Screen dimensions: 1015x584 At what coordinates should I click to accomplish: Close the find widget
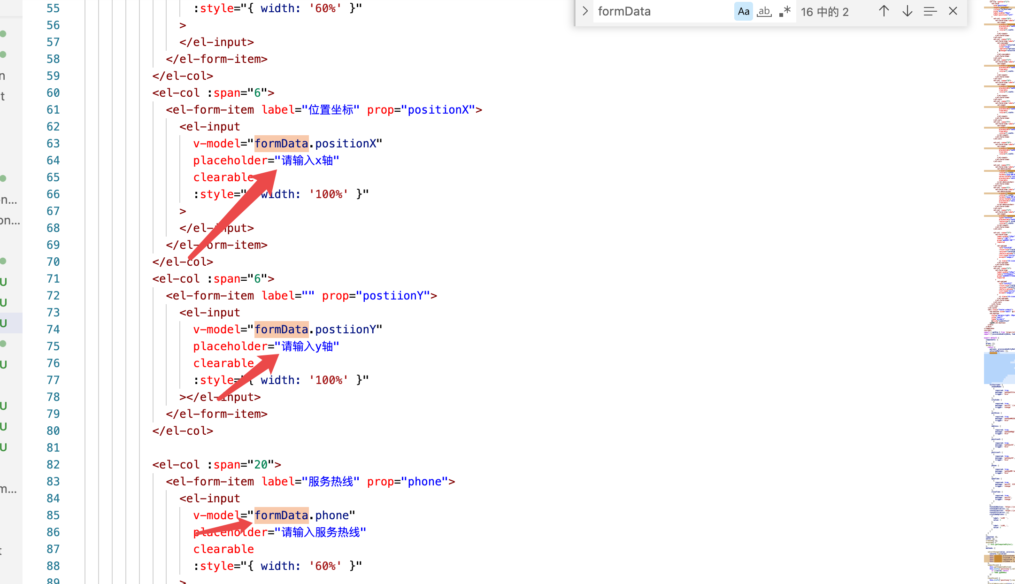pyautogui.click(x=953, y=11)
